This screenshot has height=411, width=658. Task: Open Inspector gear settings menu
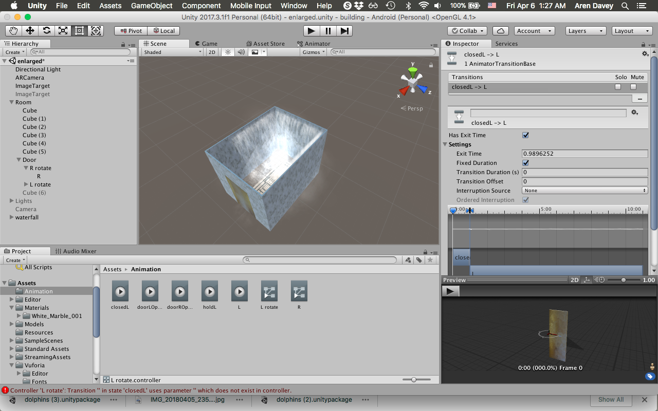(645, 54)
